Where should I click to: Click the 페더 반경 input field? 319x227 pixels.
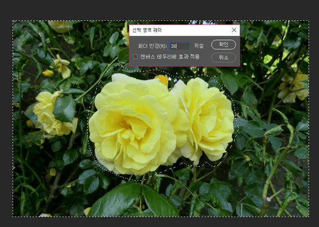[179, 46]
